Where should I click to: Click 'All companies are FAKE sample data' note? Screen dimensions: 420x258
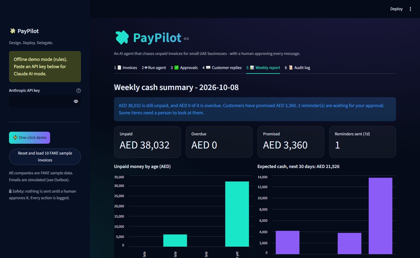pos(41,173)
